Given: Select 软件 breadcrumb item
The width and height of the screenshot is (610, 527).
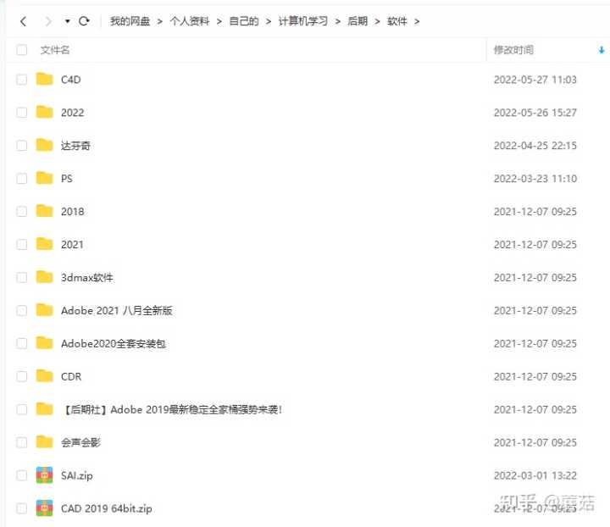Looking at the screenshot, I should [x=396, y=21].
